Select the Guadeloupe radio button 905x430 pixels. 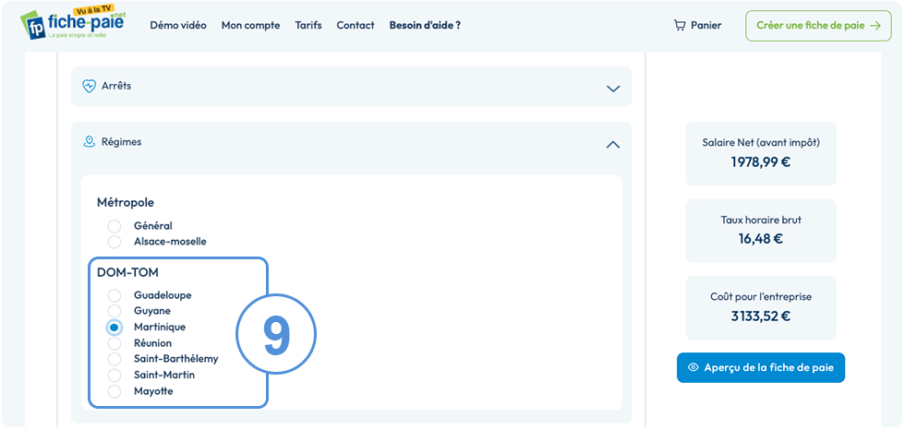[x=115, y=295]
